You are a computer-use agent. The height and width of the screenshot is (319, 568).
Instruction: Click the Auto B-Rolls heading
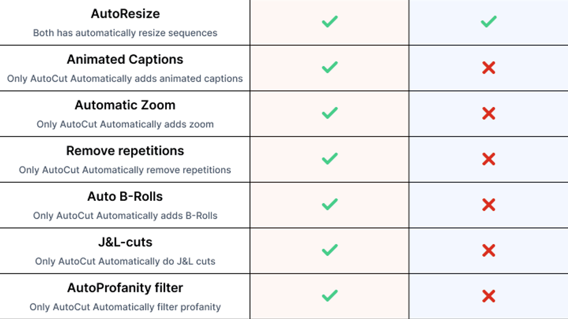point(125,196)
